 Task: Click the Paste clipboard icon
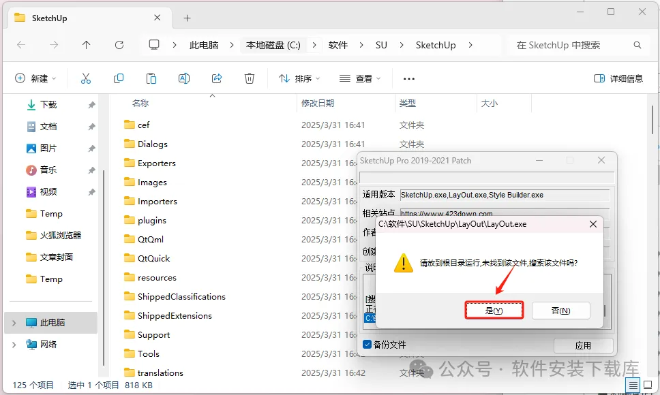pyautogui.click(x=151, y=78)
